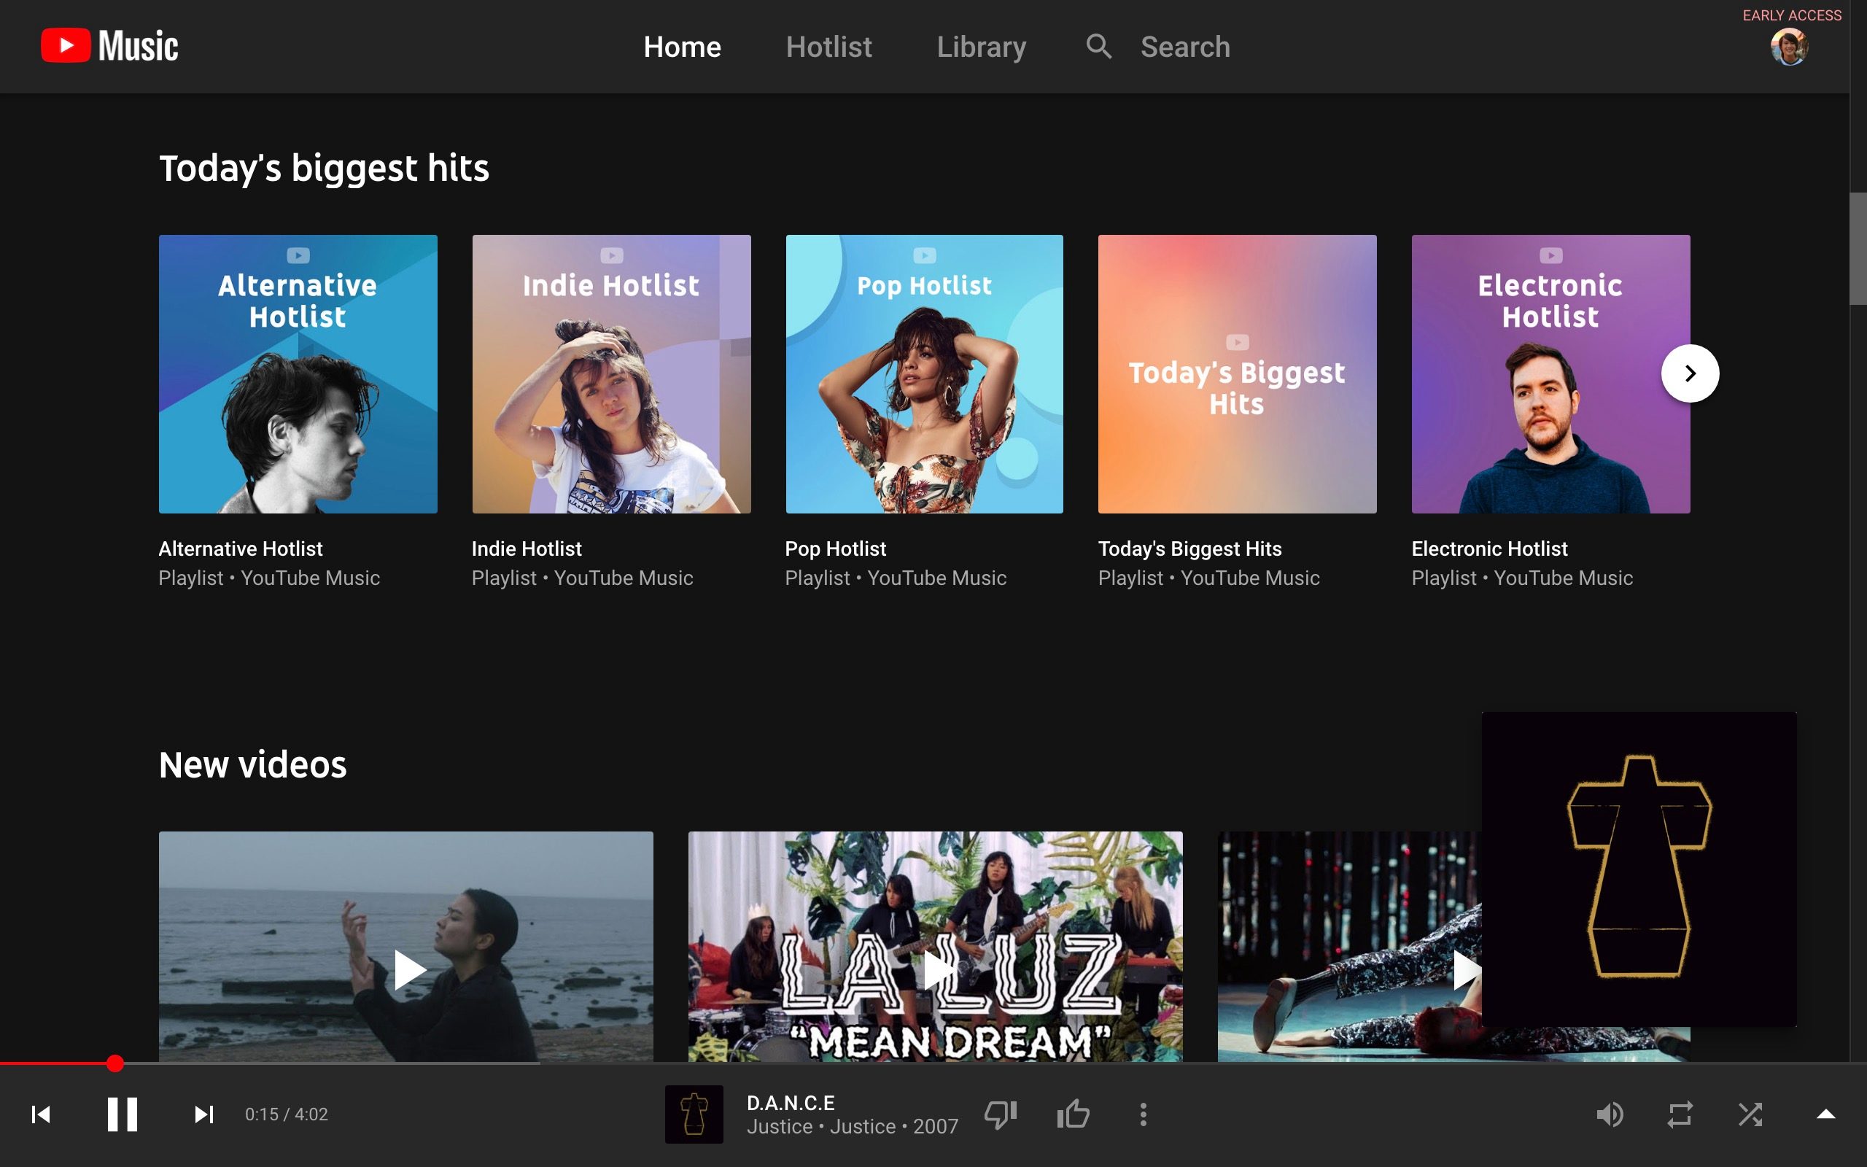The height and width of the screenshot is (1167, 1867).
Task: Toggle visibility of search bar
Action: [x=1100, y=47]
